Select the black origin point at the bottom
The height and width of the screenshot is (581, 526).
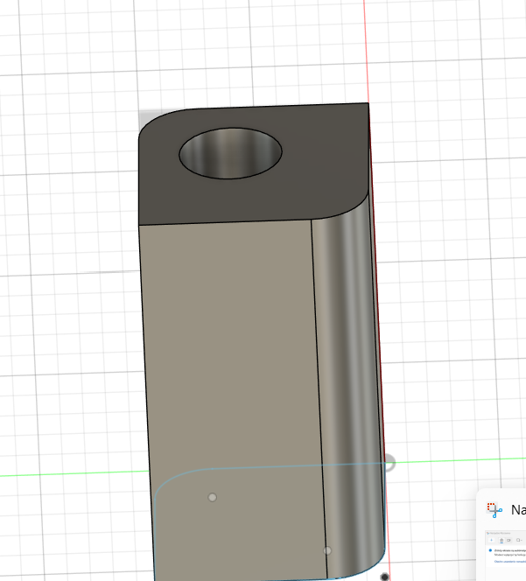385,577
